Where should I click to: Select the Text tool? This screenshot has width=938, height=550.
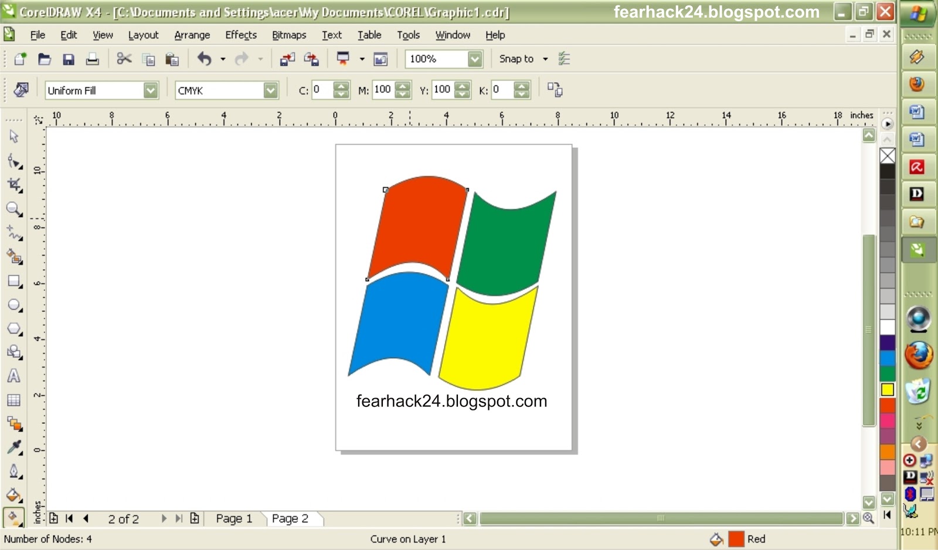tap(14, 376)
